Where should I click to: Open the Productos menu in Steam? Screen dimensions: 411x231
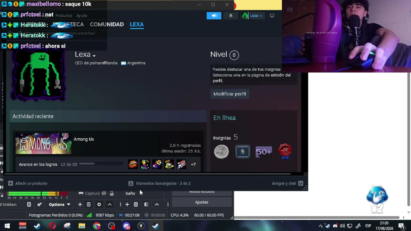coord(64,15)
